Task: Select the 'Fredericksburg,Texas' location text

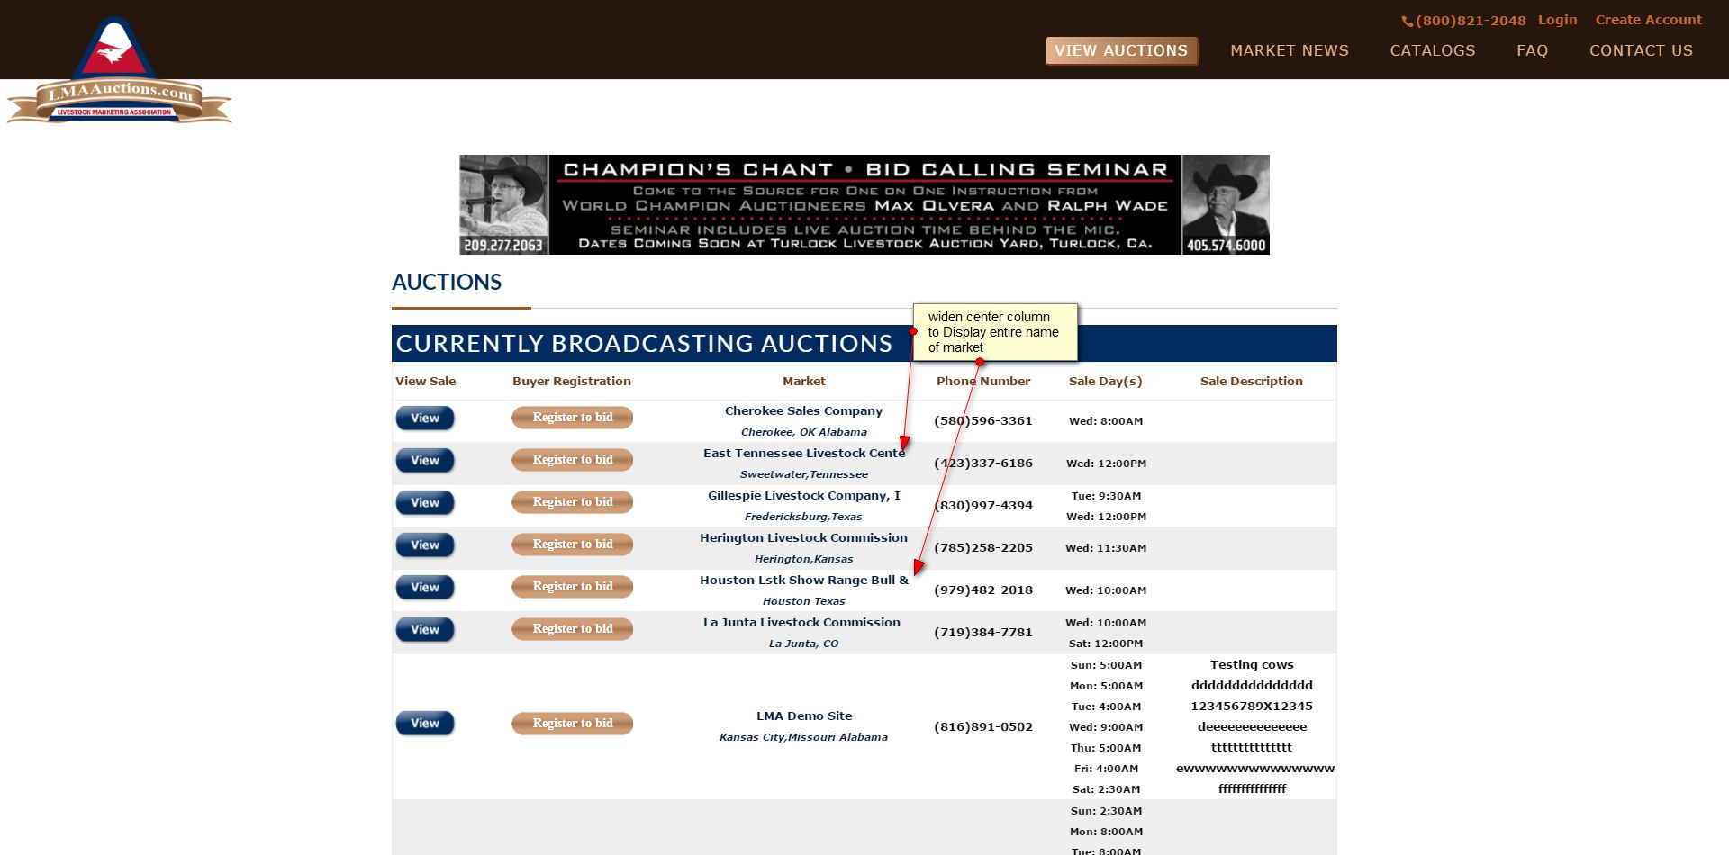Action: coord(803,517)
